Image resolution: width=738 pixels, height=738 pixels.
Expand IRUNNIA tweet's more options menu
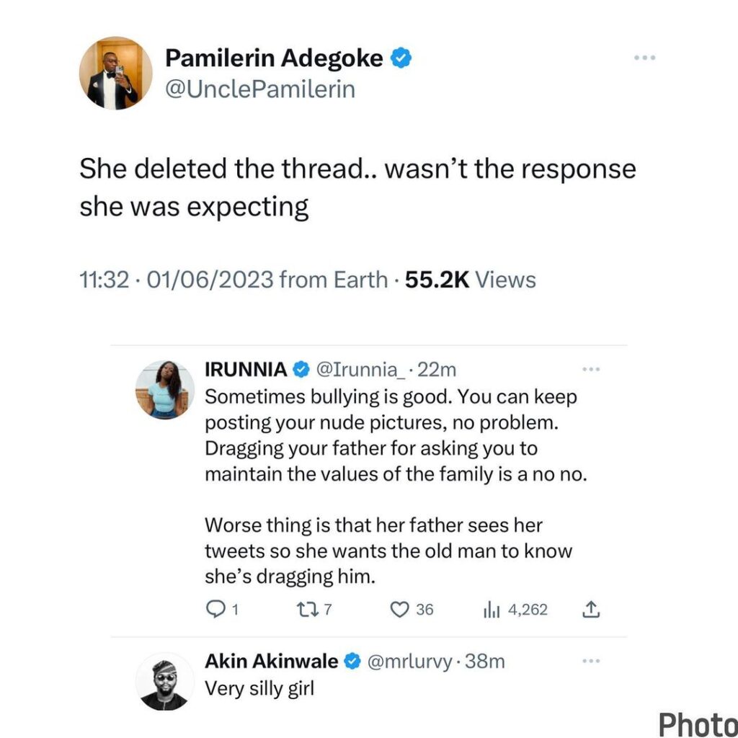(x=590, y=370)
